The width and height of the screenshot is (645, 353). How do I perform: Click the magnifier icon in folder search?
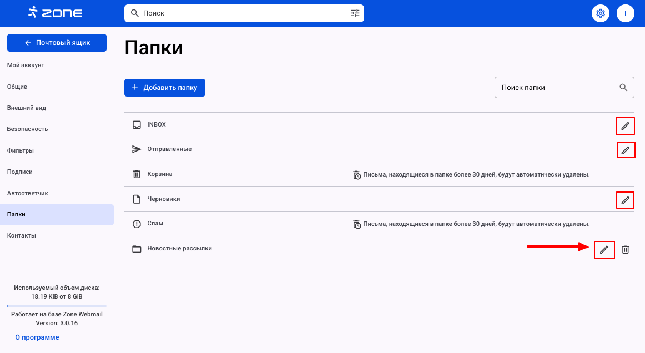click(x=623, y=88)
